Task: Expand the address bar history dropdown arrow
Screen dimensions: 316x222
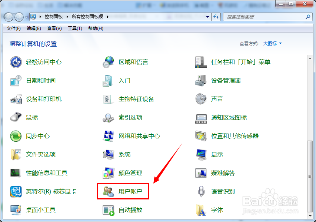Action: [207, 17]
